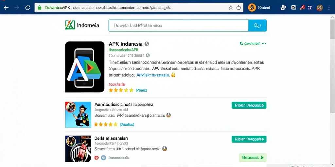
Task: Click the Deroiled link beside second stars
Action: tap(127, 124)
